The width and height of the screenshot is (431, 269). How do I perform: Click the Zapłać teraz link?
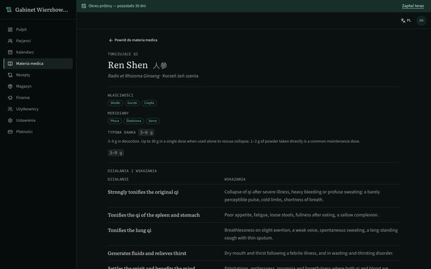pos(412,6)
